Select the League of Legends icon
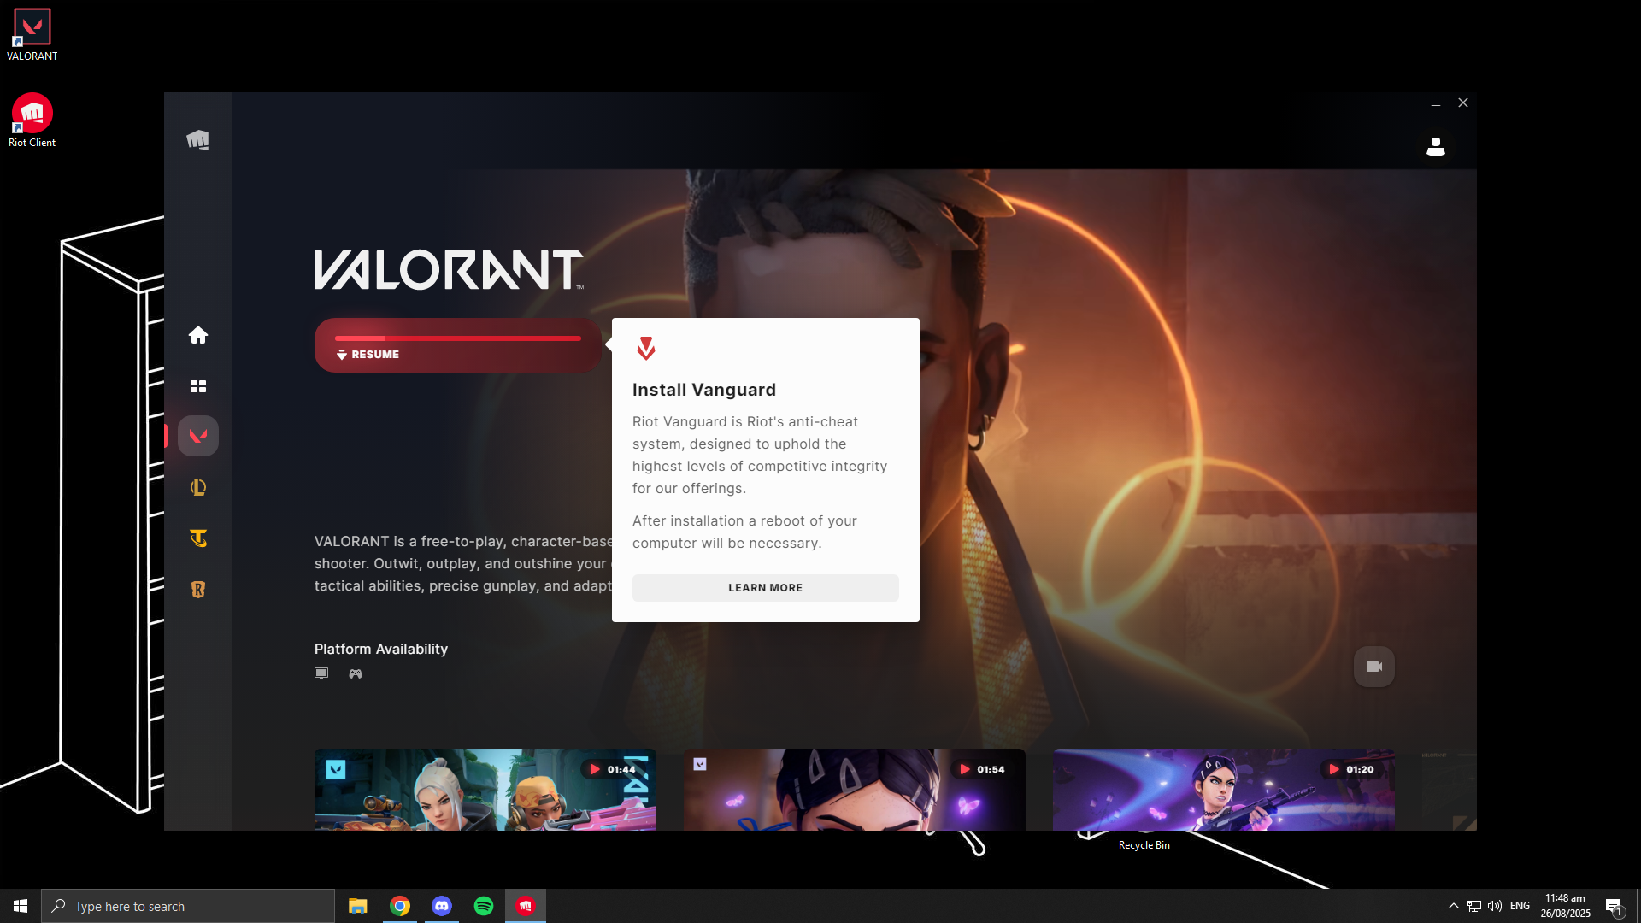Viewport: 1641px width, 923px height. pos(198,487)
